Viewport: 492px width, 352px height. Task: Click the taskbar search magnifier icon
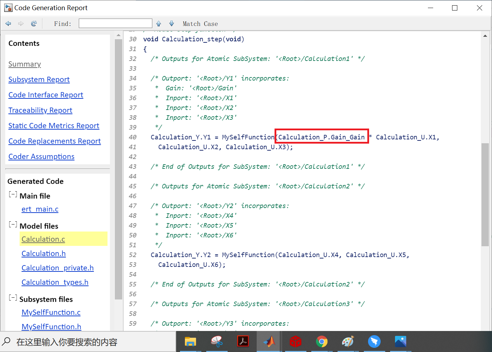point(7,341)
